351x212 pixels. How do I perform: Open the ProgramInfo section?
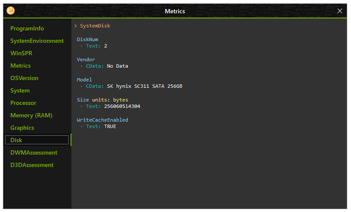coord(27,28)
